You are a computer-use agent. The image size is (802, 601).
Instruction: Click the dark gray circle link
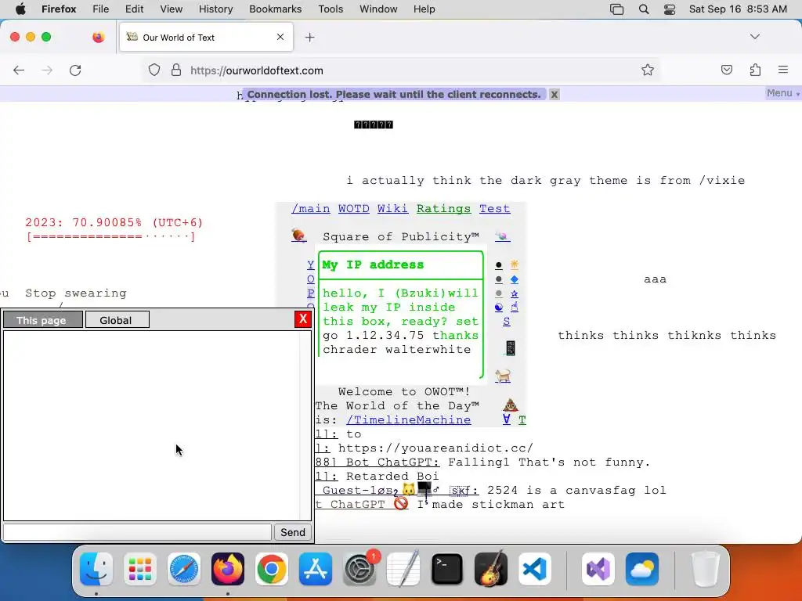[499, 279]
